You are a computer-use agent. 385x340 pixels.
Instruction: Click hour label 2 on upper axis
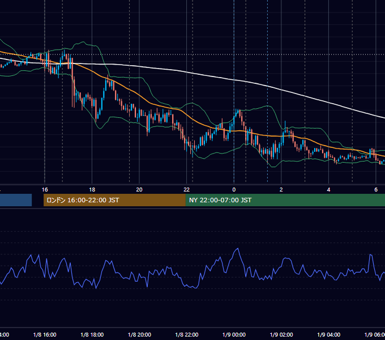click(x=281, y=190)
